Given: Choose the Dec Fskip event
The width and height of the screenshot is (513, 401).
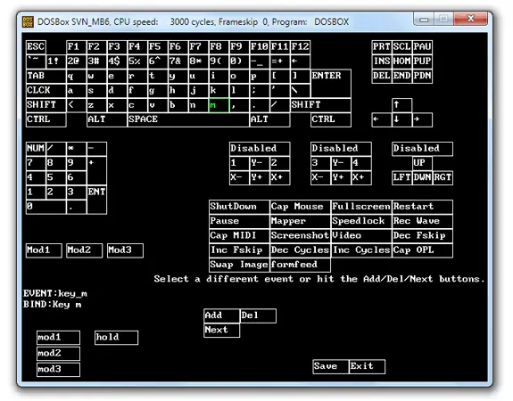Looking at the screenshot, I should (x=422, y=236).
